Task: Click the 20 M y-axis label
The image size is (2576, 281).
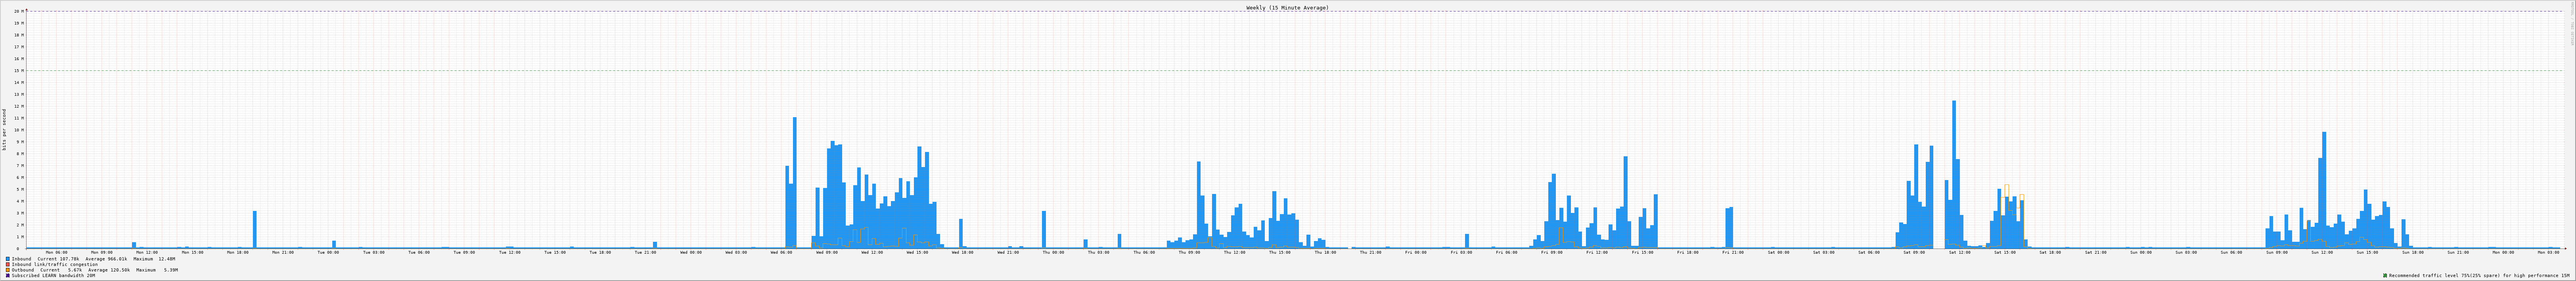Action: 18,11
